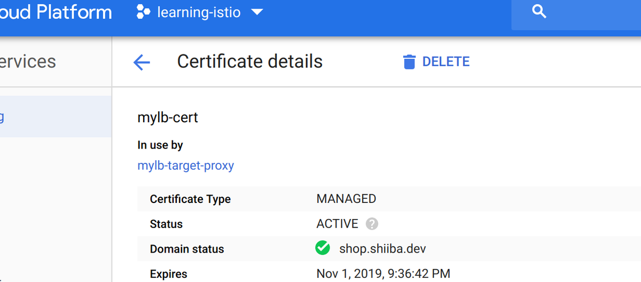Click the services sidebar heading
Image resolution: width=641 pixels, height=282 pixels.
point(28,61)
